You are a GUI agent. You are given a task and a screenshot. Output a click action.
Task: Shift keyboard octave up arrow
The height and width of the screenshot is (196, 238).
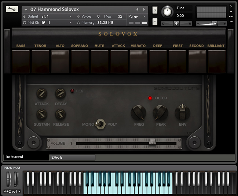[x=19, y=192]
